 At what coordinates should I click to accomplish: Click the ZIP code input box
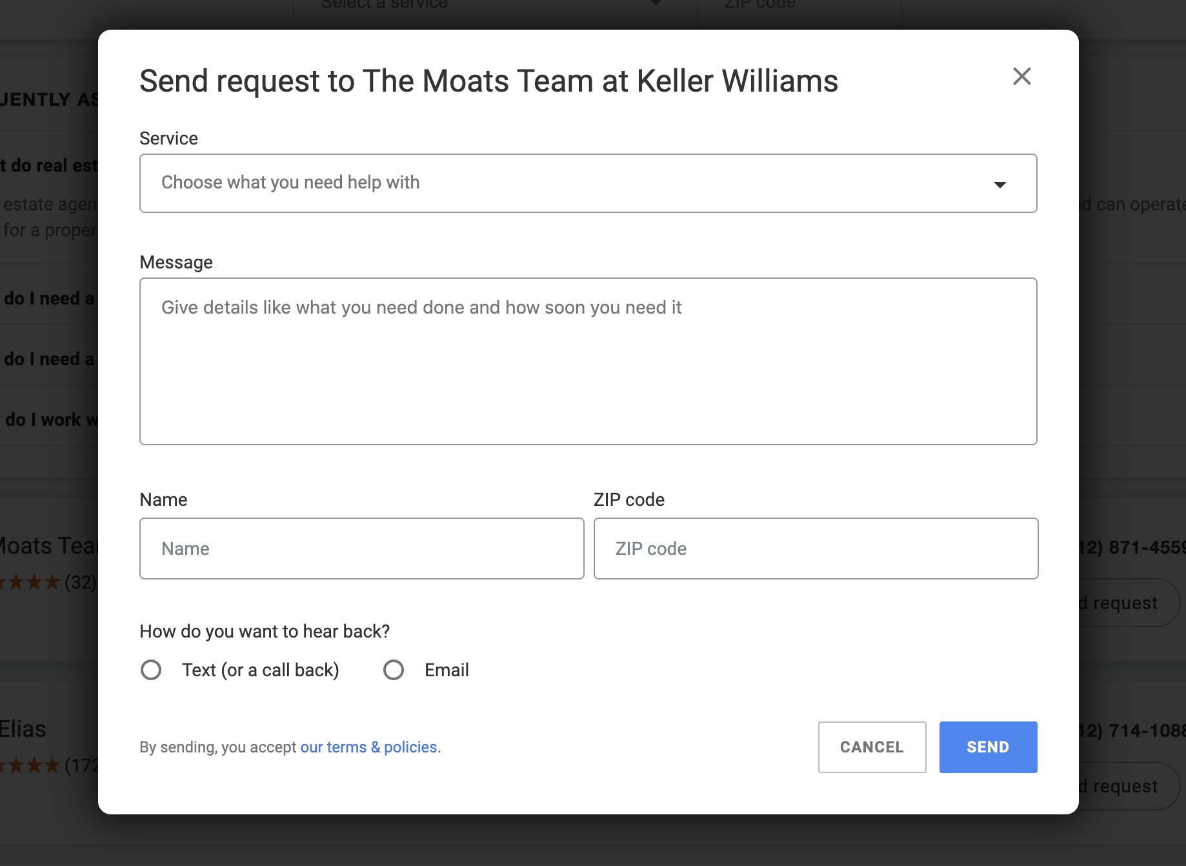815,549
